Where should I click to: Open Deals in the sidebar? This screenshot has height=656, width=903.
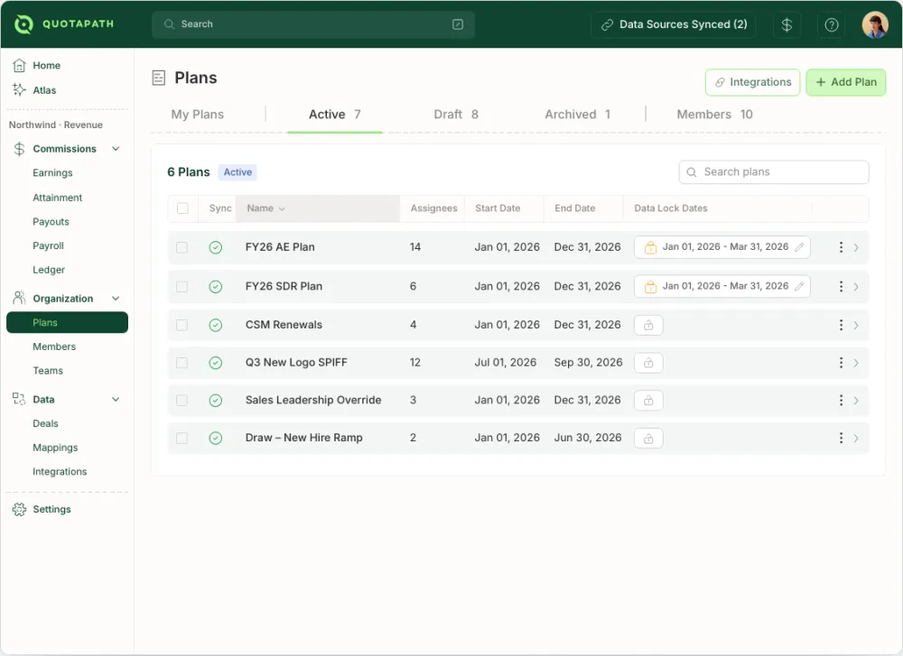[x=45, y=423]
